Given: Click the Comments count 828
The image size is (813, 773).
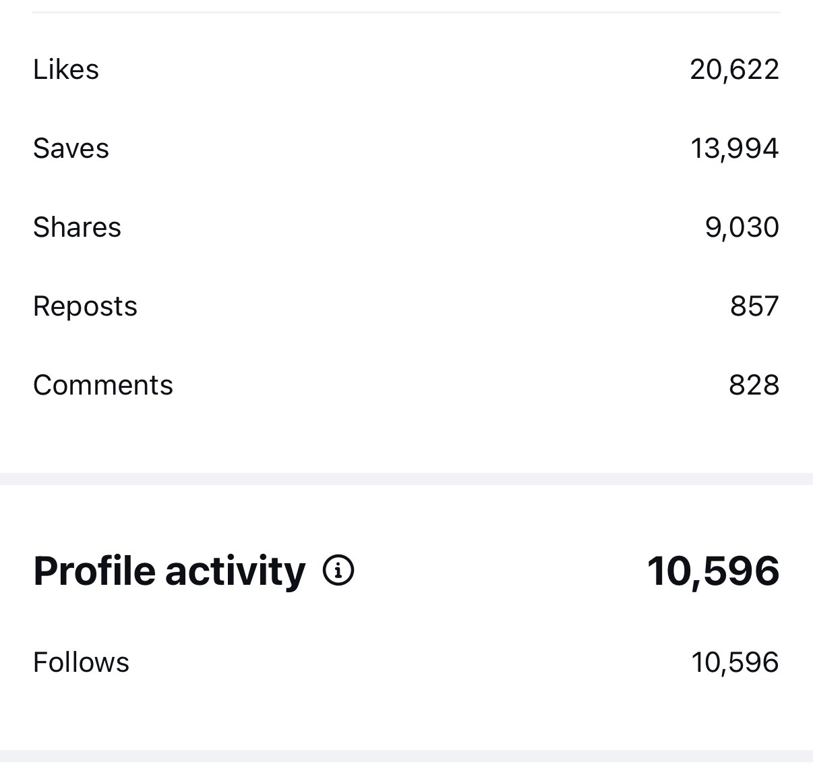Looking at the screenshot, I should coord(754,384).
